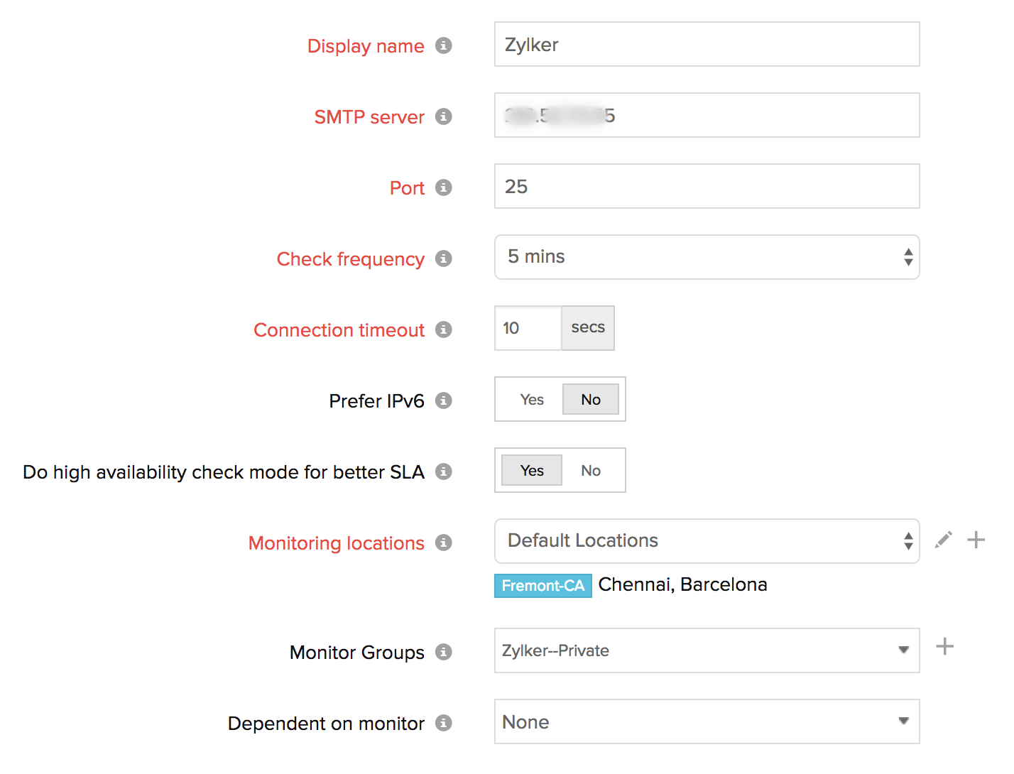
Task: Click plus icon to add monitoring location profile
Action: (x=976, y=540)
